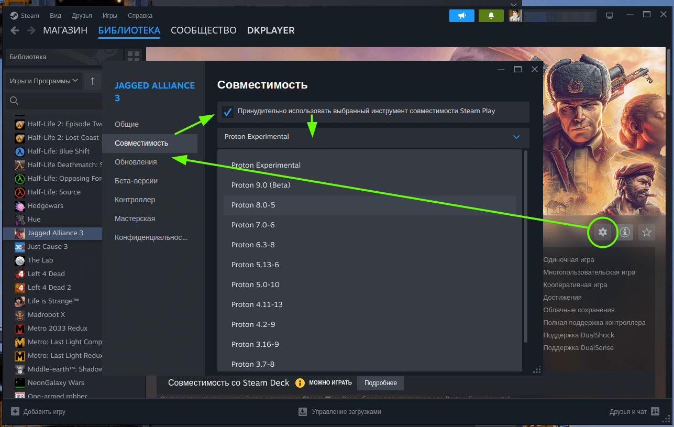The image size is (674, 427).
Task: Choose Proton 8.0-5 option
Action: coord(370,205)
